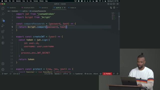160x90 pixels.
Task: Open the Explorer view in activity bar
Action: tap(3, 8)
